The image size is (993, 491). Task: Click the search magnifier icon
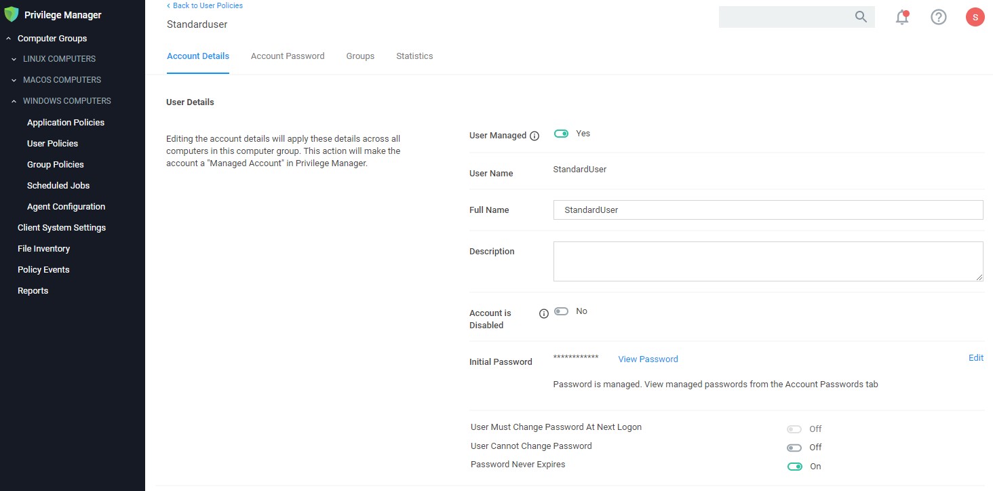tap(861, 17)
